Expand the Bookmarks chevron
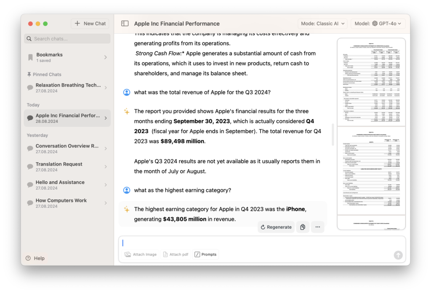 (106, 57)
